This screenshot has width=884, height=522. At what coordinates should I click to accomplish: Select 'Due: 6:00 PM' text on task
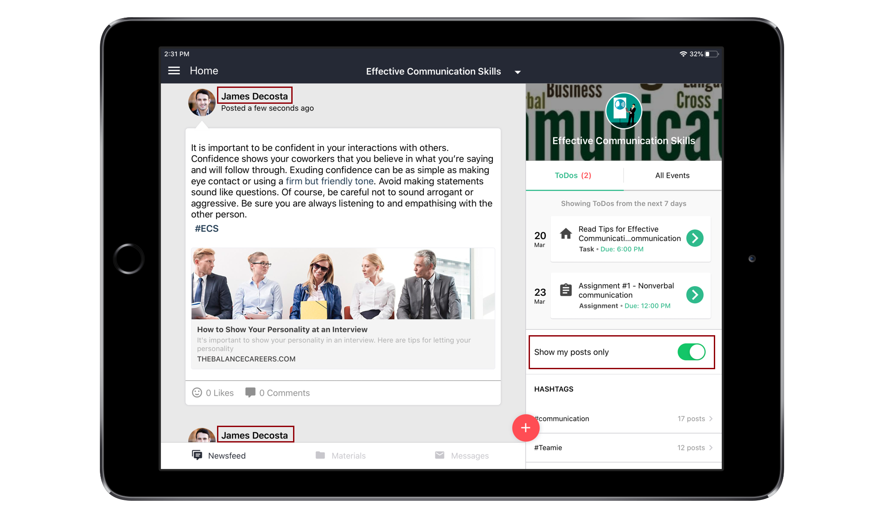(x=622, y=250)
